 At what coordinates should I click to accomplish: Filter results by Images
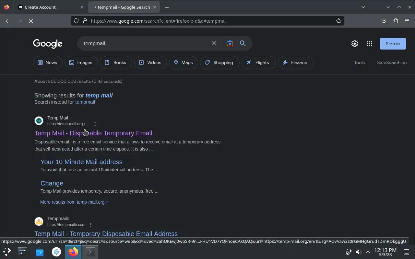81,62
